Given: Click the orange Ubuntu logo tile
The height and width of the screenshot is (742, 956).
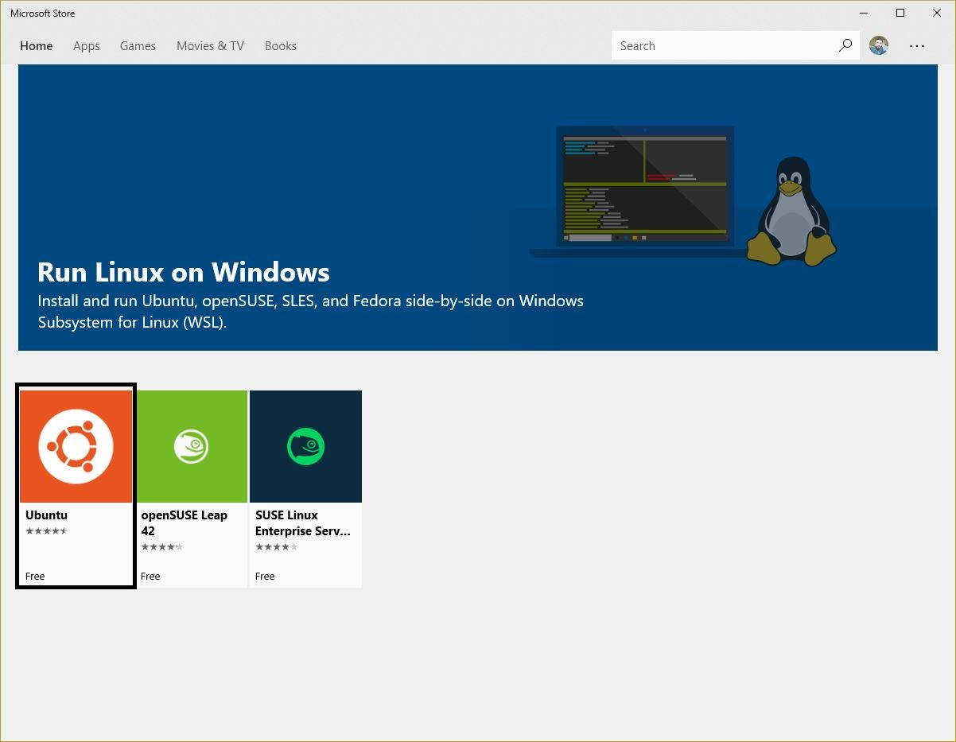Looking at the screenshot, I should click(76, 446).
